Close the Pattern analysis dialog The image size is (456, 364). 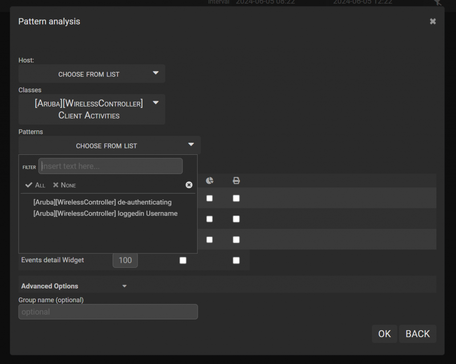433,21
